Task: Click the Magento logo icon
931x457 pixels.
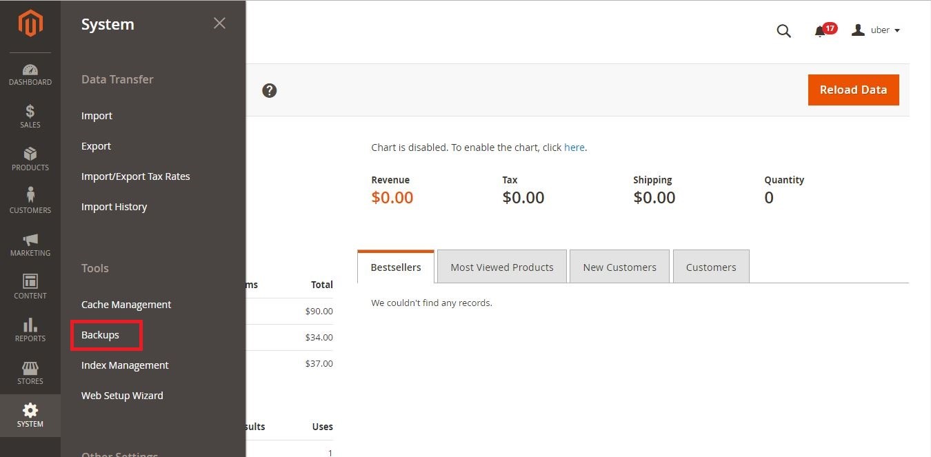Action: [30, 25]
